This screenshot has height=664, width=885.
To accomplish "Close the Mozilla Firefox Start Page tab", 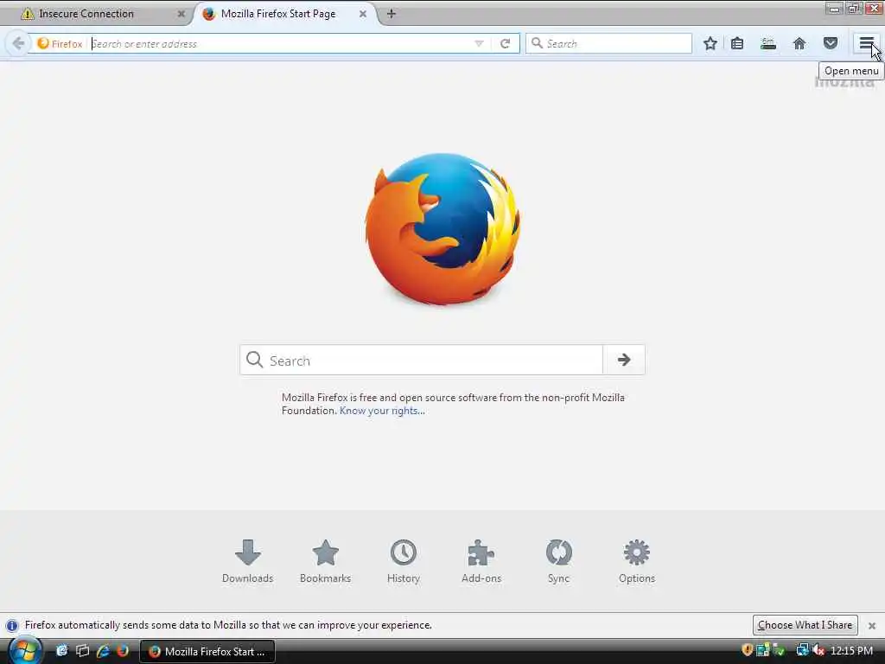I will point(363,14).
